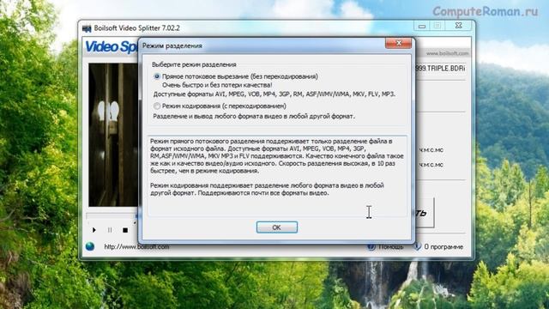Play the video preview

click(94, 230)
